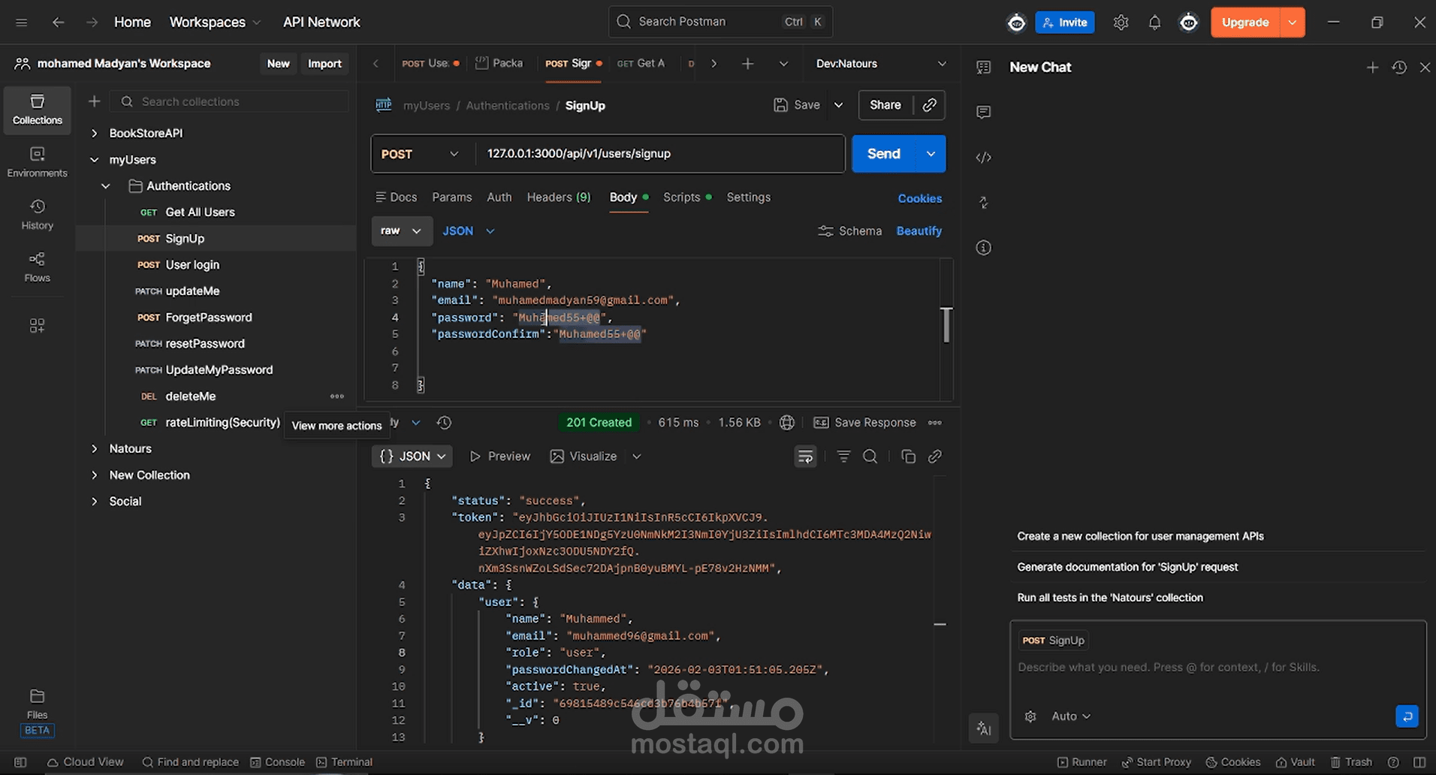Open the Docs tab

[396, 198]
